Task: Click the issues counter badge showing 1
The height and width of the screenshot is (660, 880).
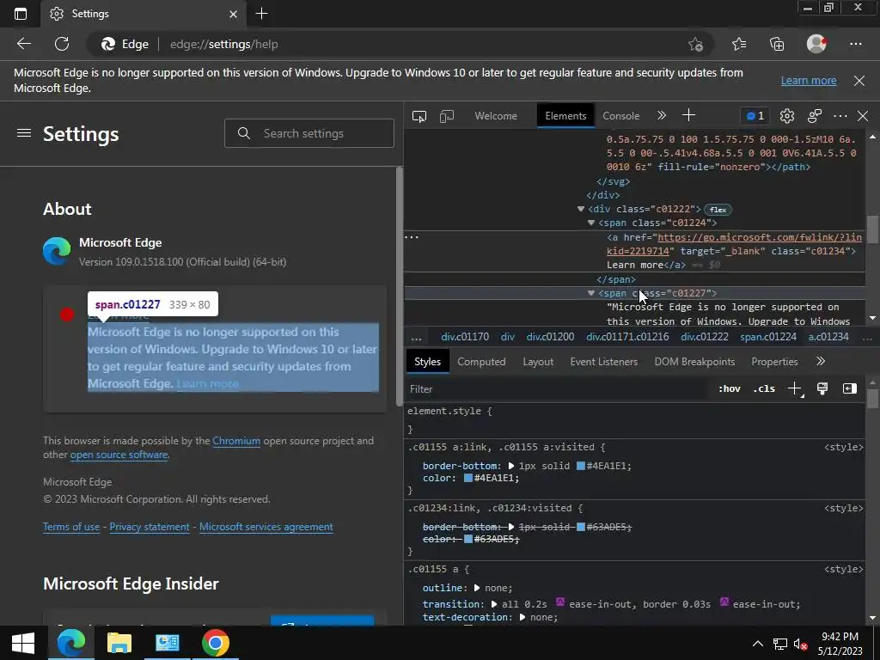Action: tap(755, 116)
